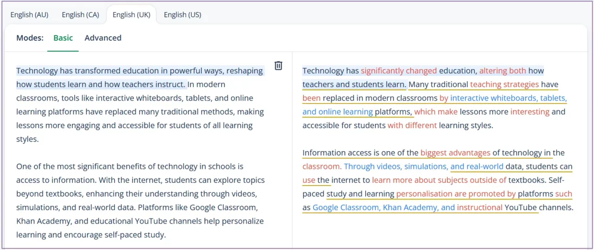
Task: Click the red word "interesting" in output
Action: coord(529,112)
